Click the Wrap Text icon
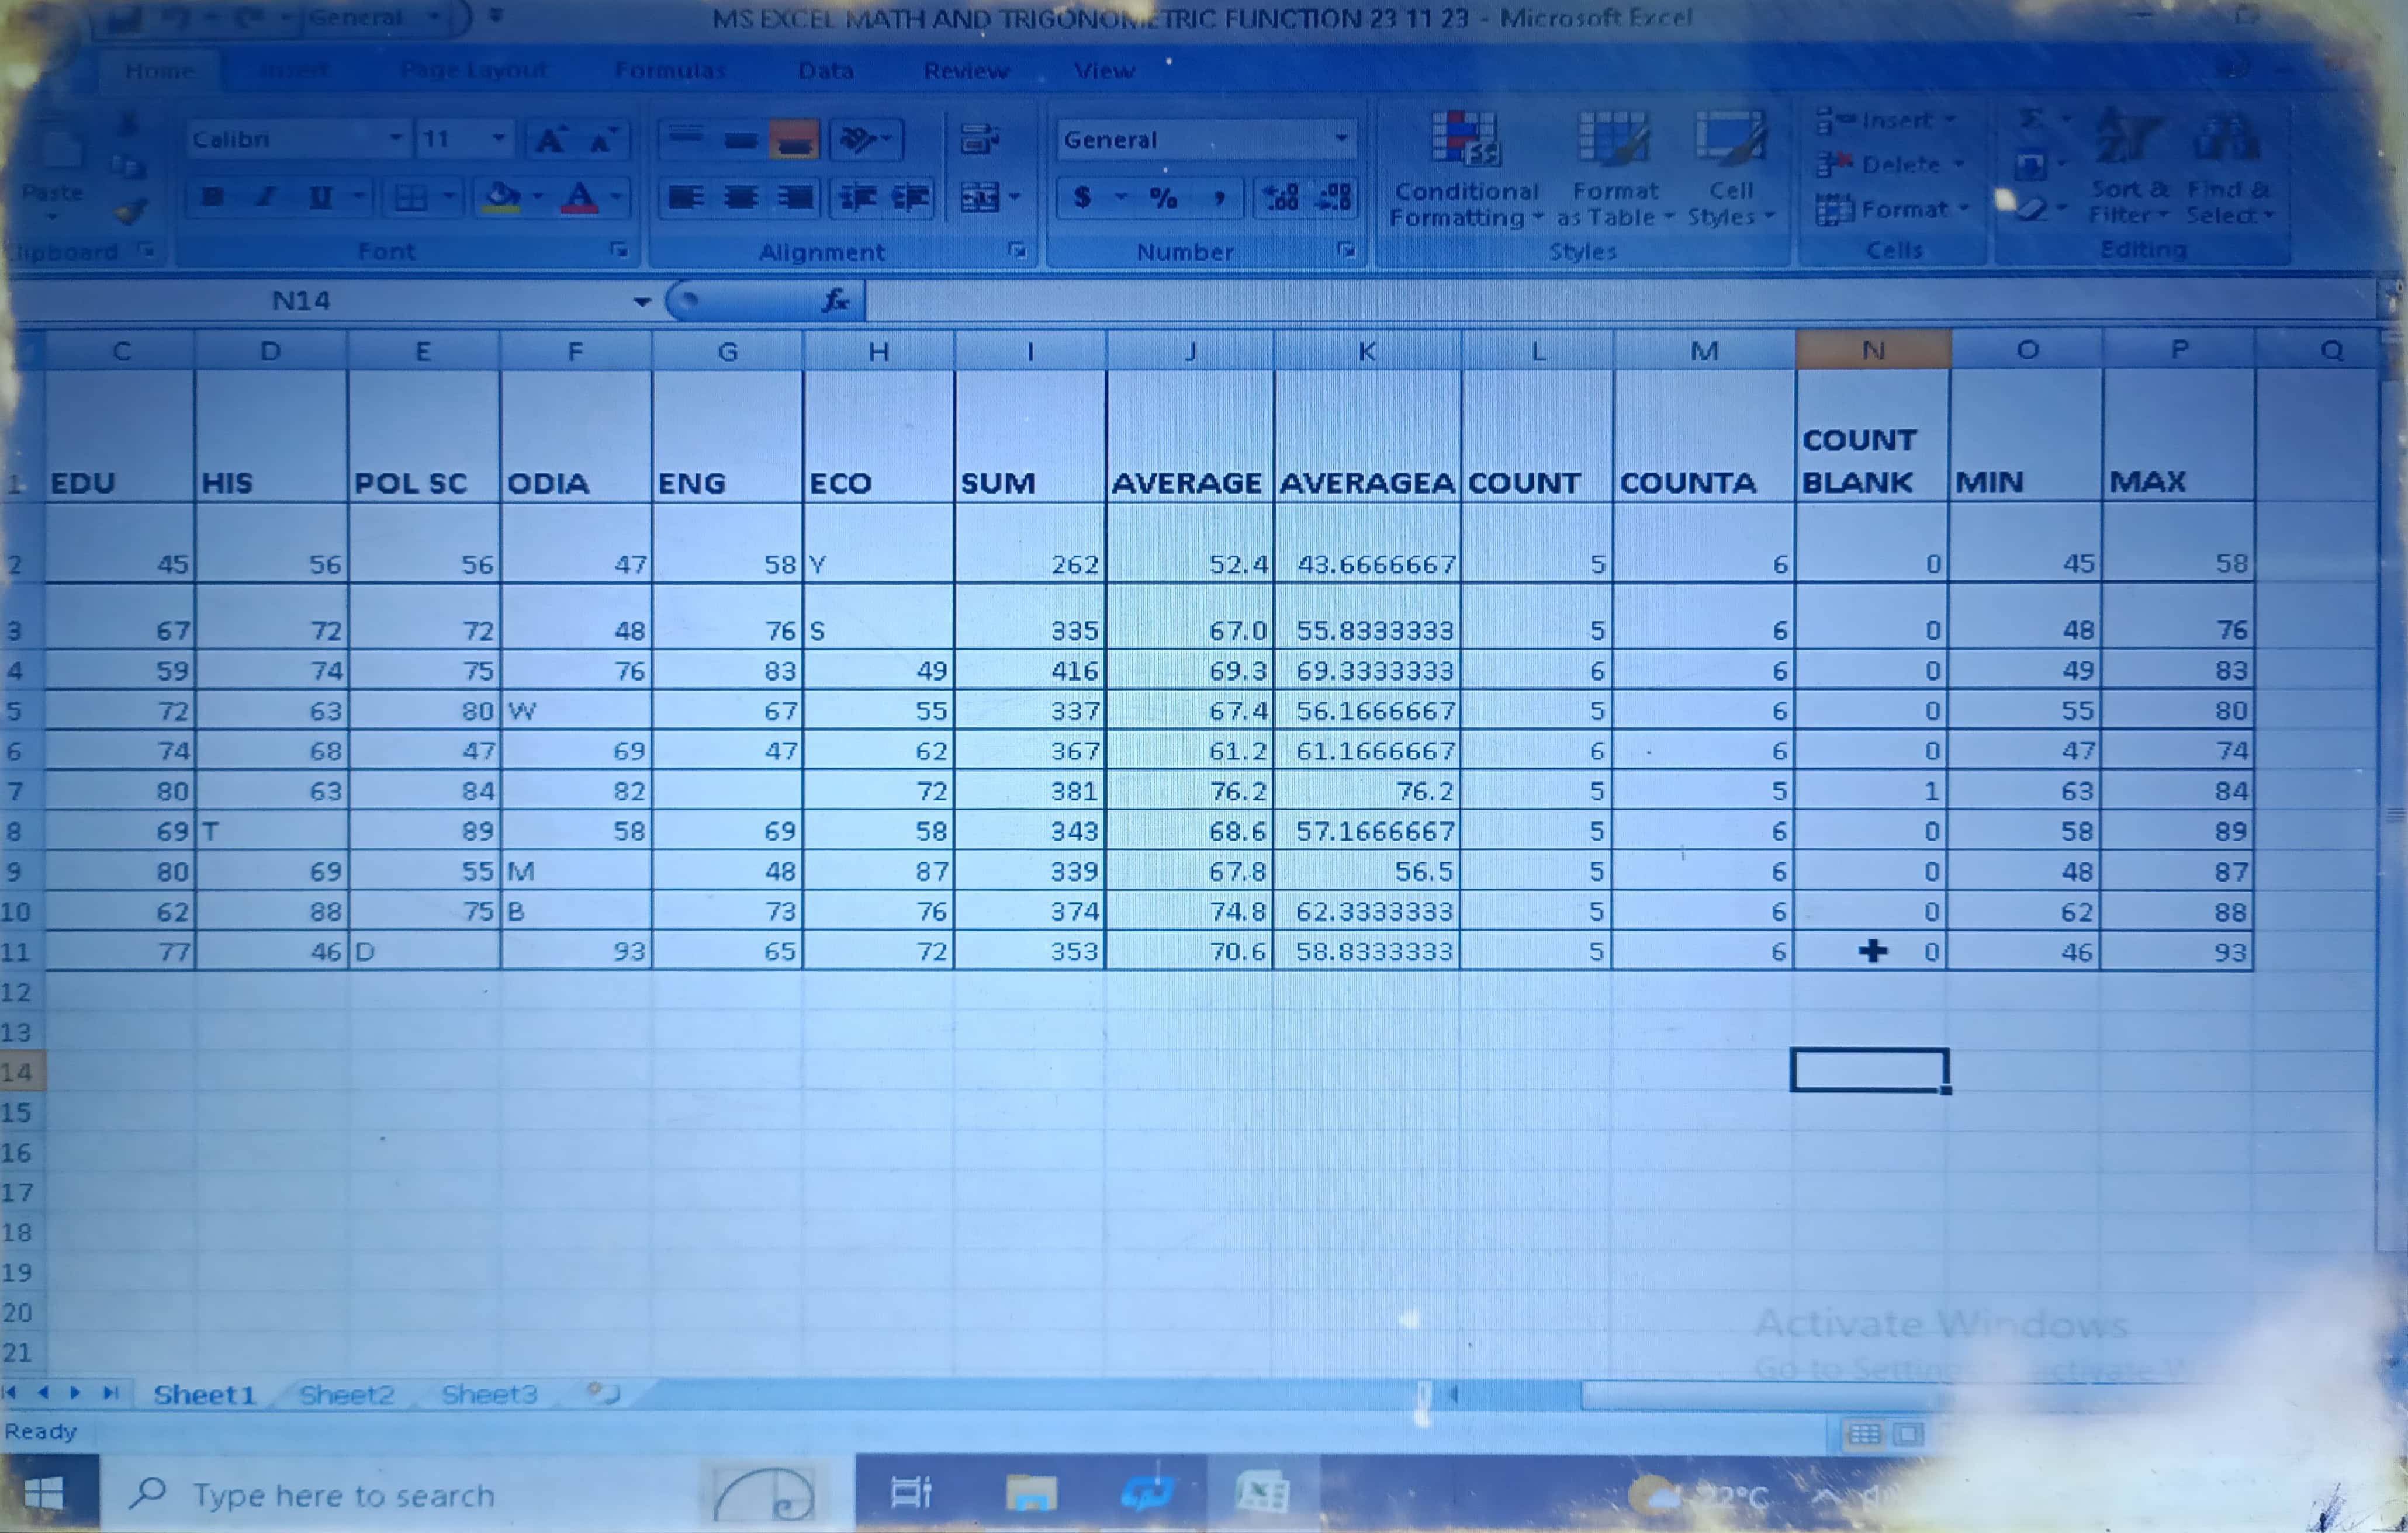This screenshot has width=2408, height=1533. coord(980,140)
